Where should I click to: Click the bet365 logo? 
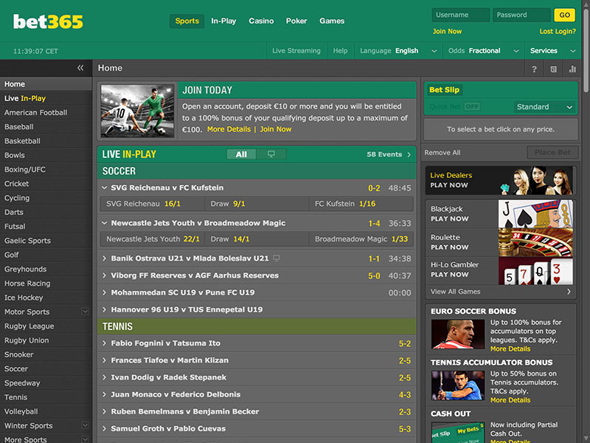coord(48,21)
